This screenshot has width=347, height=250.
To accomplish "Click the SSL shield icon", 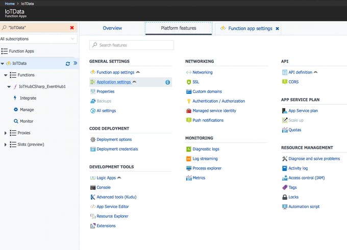I will (x=189, y=82).
